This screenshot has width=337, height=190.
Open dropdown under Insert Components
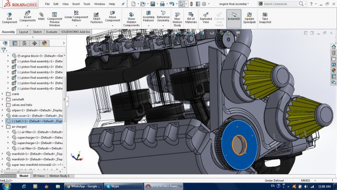[x=27, y=26]
